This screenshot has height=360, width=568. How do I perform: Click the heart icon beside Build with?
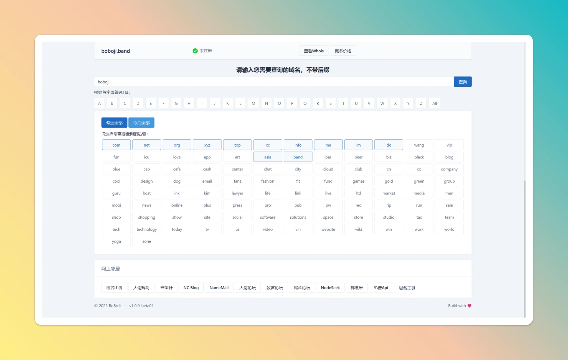coord(469,306)
